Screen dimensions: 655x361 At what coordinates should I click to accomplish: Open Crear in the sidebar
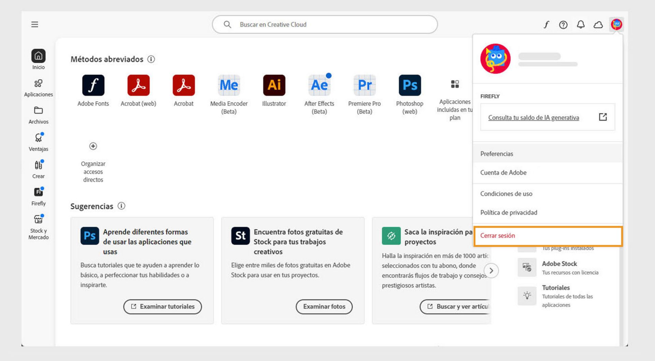38,169
